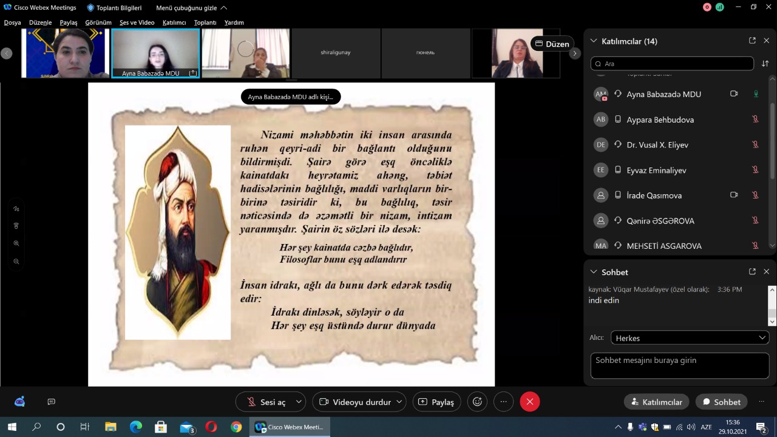Open File Explorer from taskbar

coord(110,427)
